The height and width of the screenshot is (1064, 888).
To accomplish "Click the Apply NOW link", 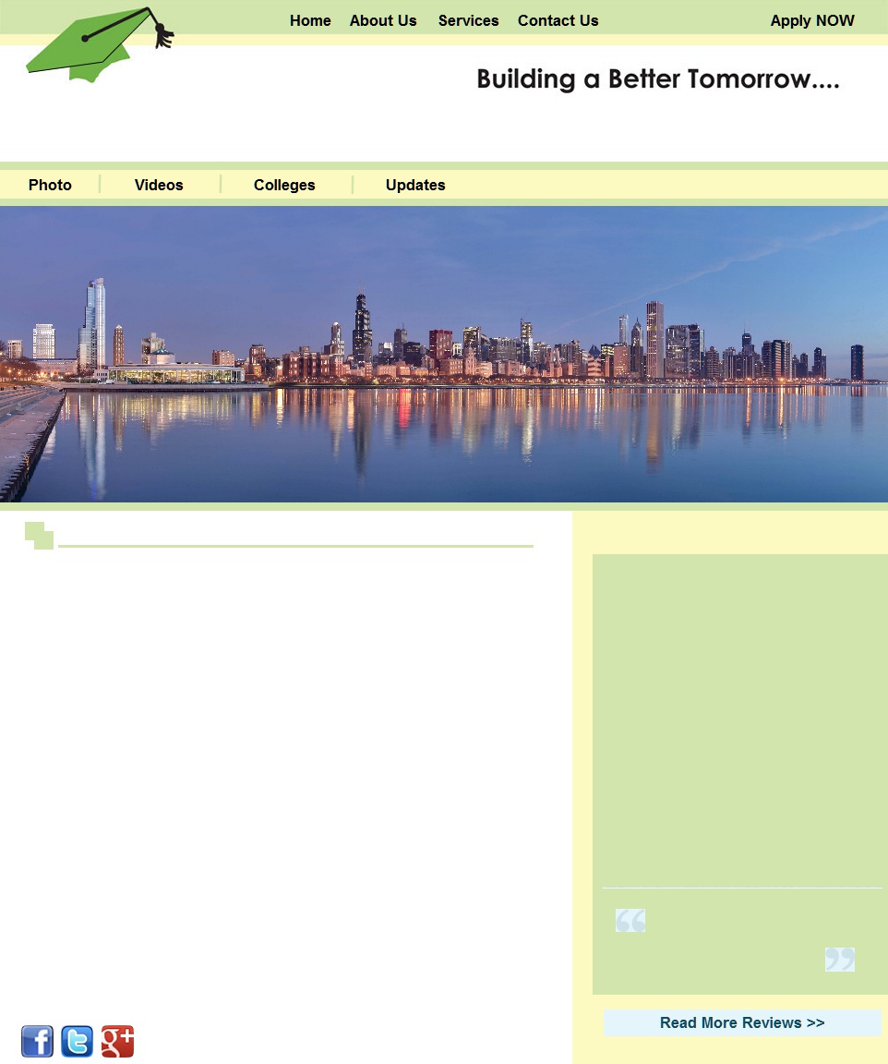I will [812, 21].
